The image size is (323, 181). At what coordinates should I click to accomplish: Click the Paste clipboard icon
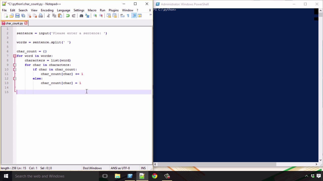coord(60,16)
